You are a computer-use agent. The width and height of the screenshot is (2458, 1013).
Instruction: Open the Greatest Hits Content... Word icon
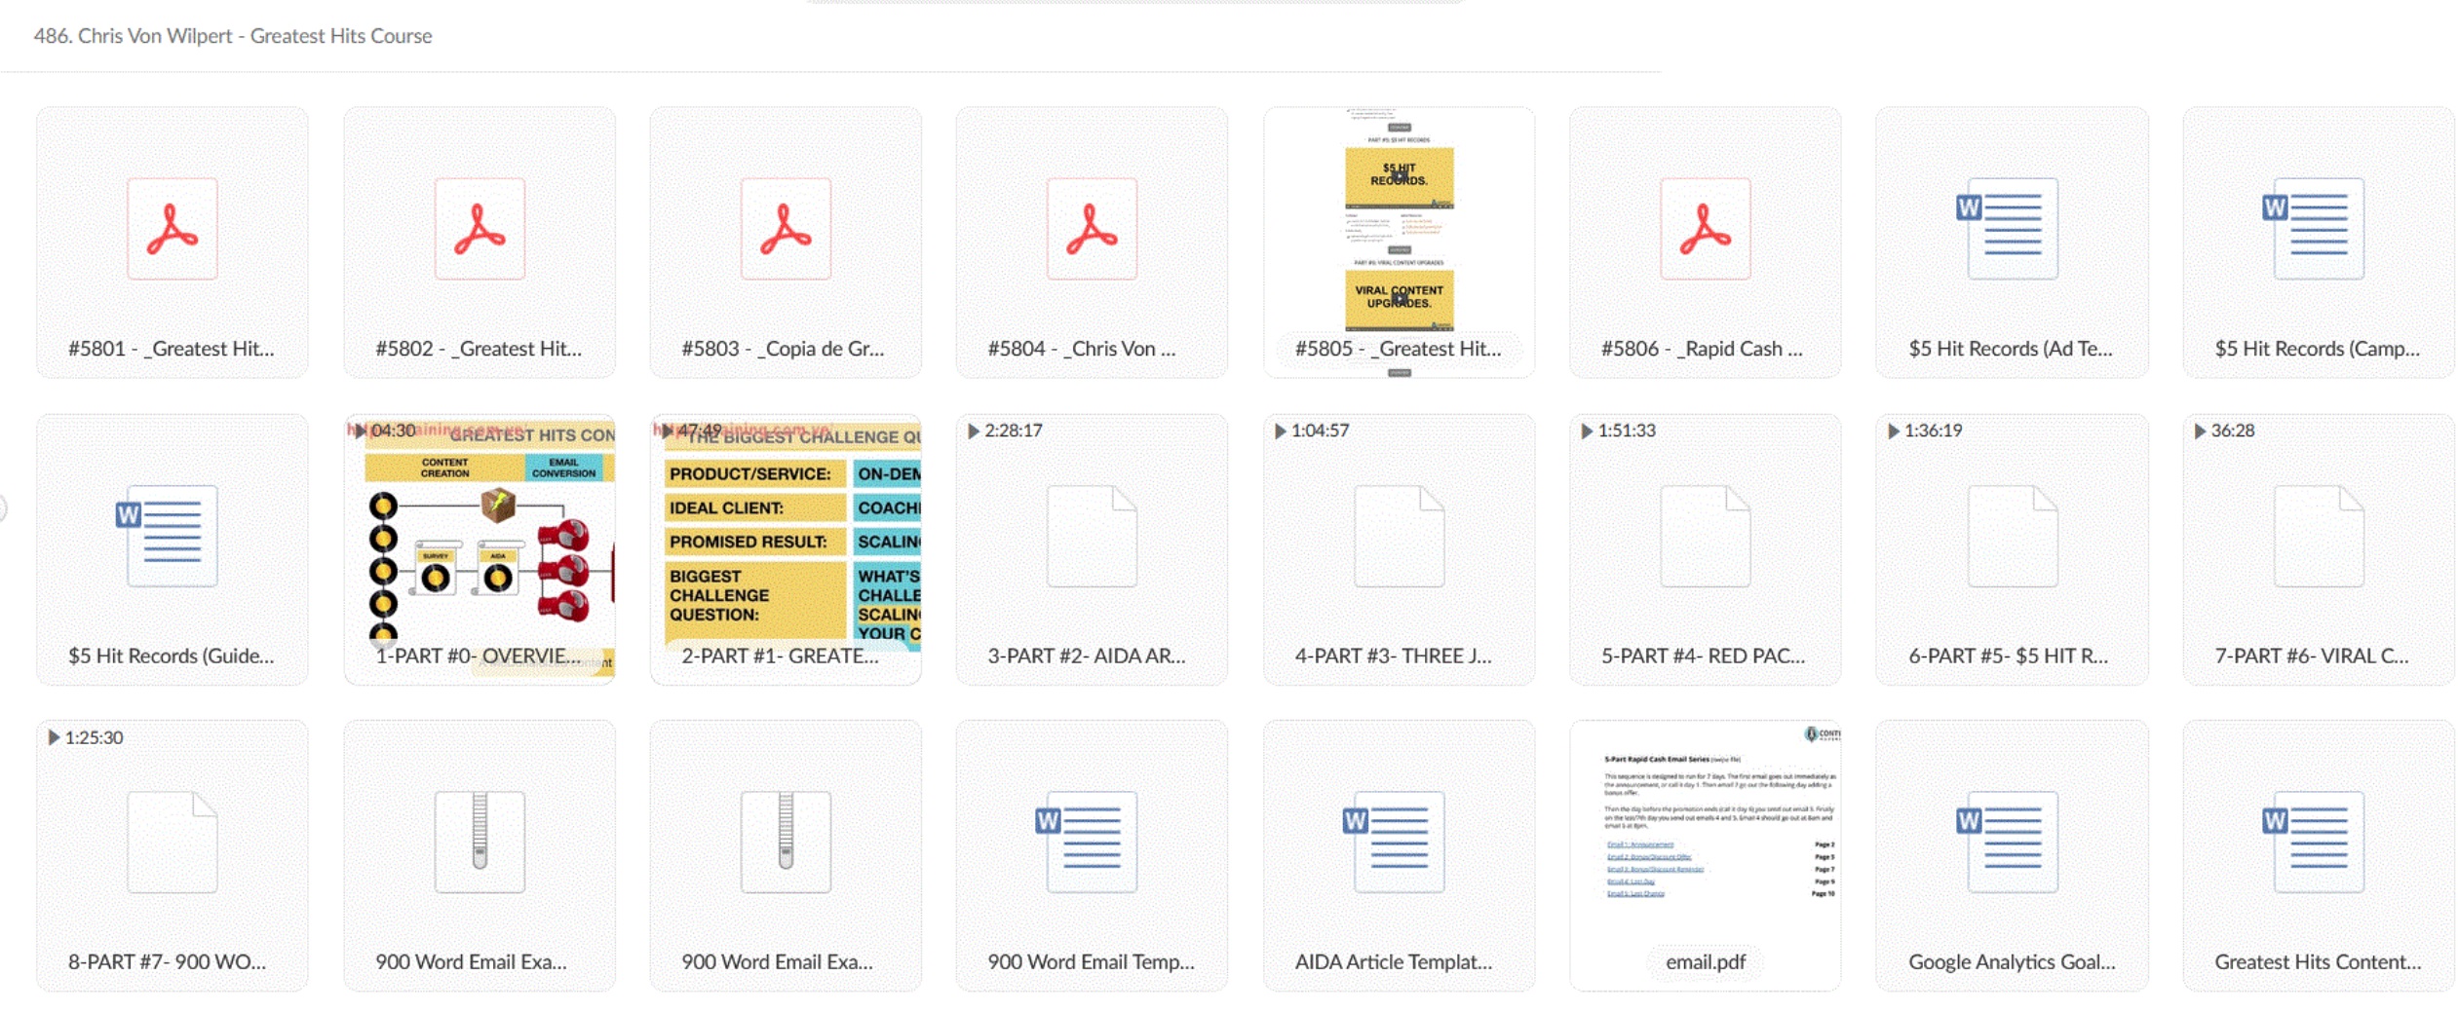(x=2313, y=842)
